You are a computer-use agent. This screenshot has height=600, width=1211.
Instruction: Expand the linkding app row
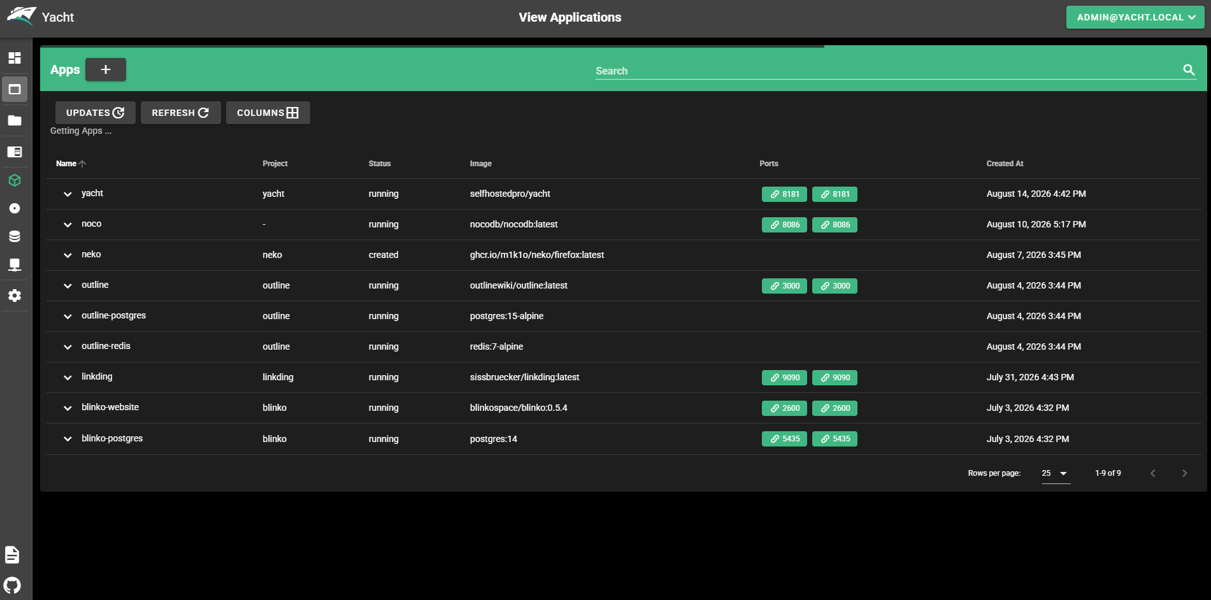[x=68, y=378]
